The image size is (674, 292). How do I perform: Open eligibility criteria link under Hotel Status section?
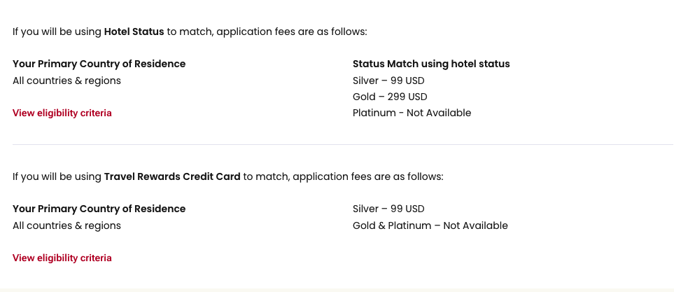[62, 113]
